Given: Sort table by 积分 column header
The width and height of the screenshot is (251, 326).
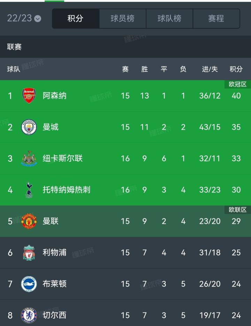Looking at the screenshot, I should [x=236, y=69].
